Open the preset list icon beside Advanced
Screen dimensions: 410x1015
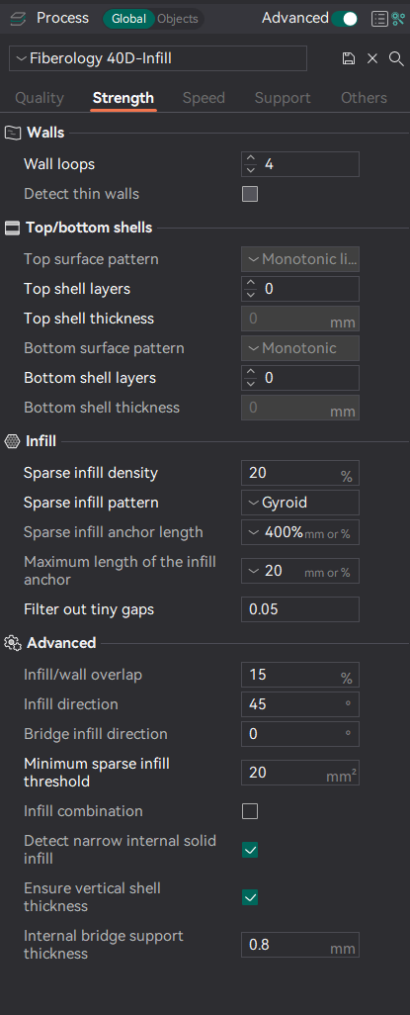(379, 19)
